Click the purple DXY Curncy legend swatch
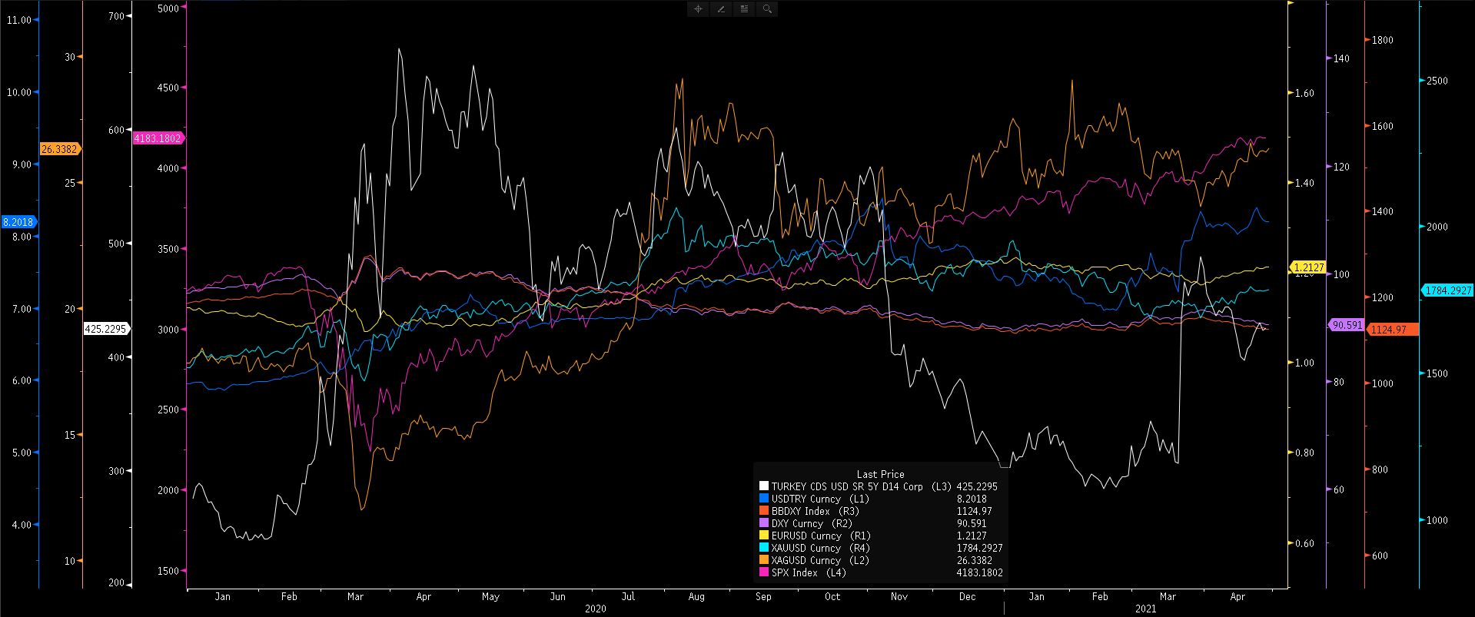The image size is (1475, 617). click(x=763, y=523)
